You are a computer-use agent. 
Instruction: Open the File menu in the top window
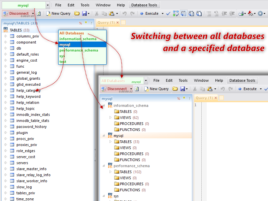(x=58, y=5)
